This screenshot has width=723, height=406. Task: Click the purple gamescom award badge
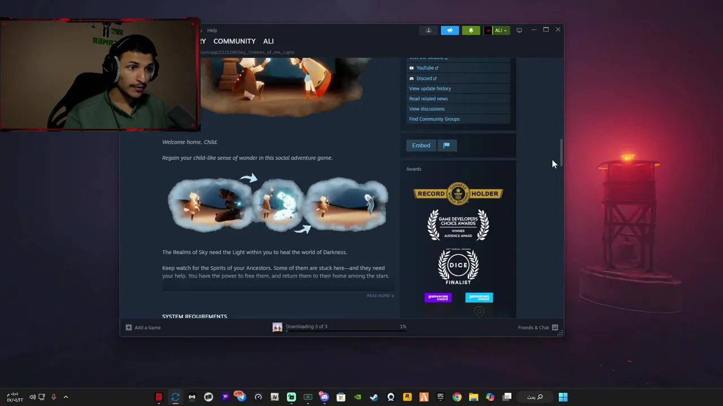point(438,298)
